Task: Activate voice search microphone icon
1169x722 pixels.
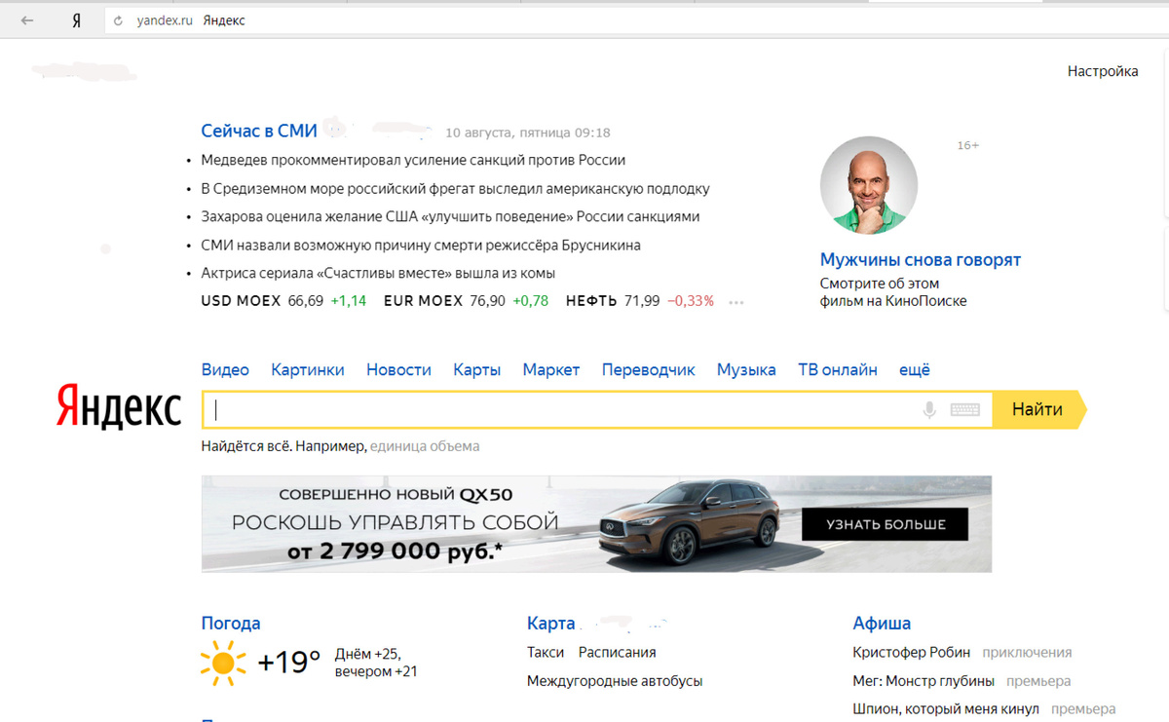Action: [929, 410]
